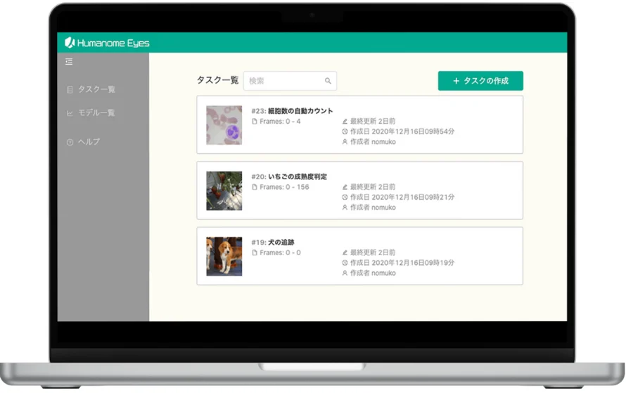The image size is (626, 393).
Task: Click the pencil 最終更新 icon in task #20
Action: coord(345,188)
